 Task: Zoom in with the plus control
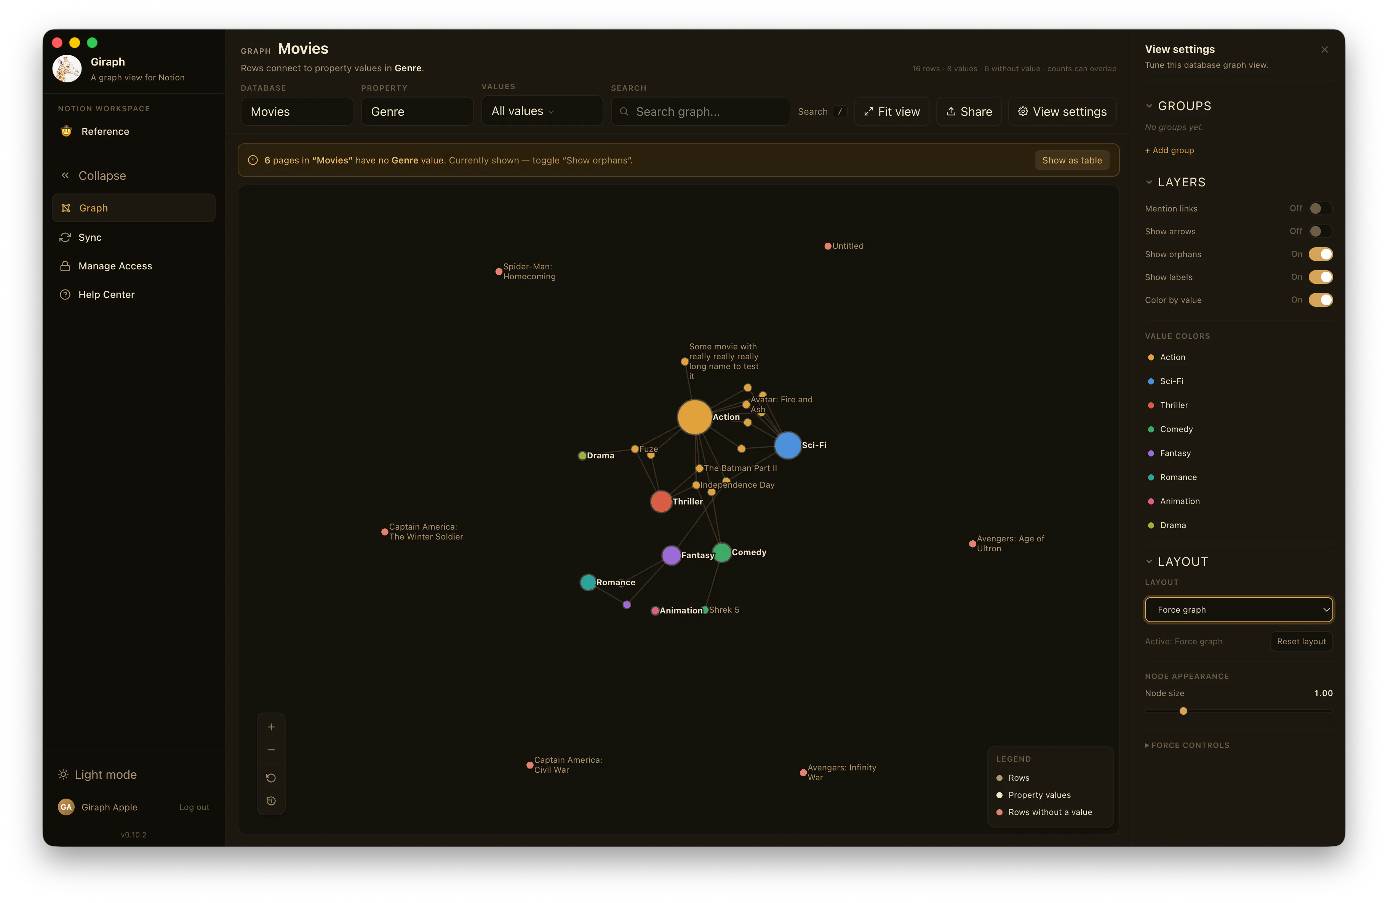coord(271,727)
